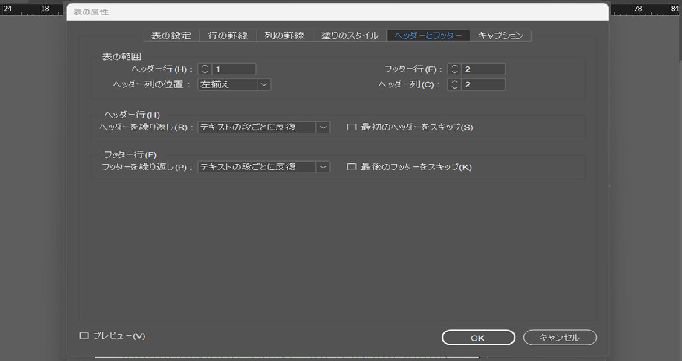
Task: Open the 行の罫線 tab
Action: click(x=228, y=35)
